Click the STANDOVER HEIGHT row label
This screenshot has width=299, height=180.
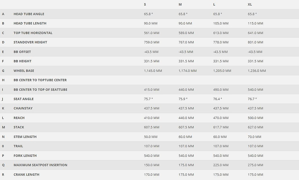pos(30,42)
